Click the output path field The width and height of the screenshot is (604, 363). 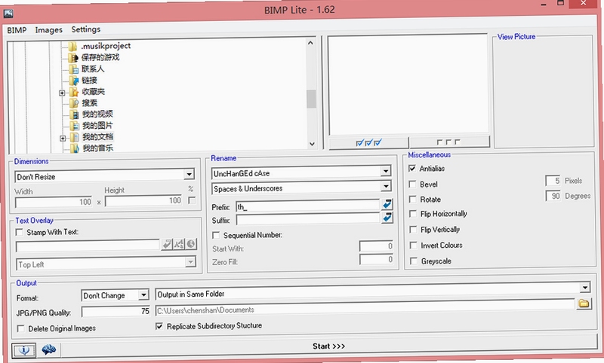point(365,308)
